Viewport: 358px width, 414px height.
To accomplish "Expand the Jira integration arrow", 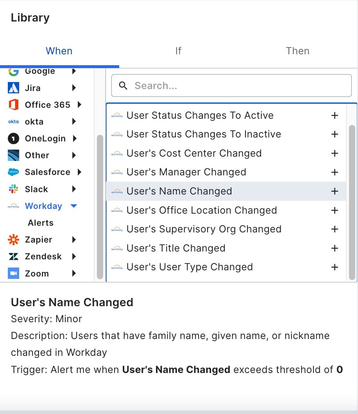I will [74, 88].
